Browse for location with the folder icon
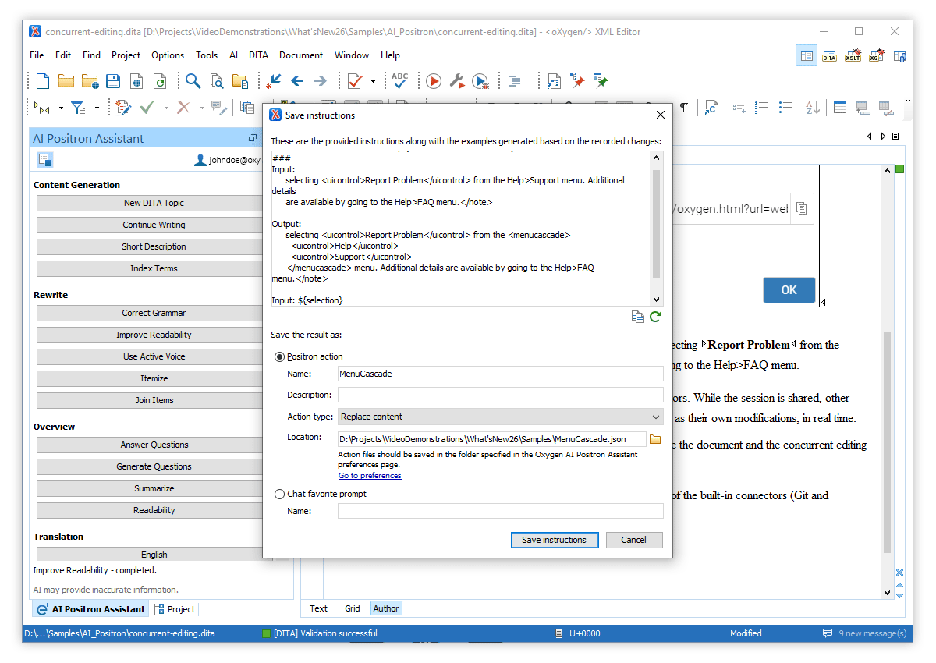This screenshot has width=936, height=663. pos(655,439)
